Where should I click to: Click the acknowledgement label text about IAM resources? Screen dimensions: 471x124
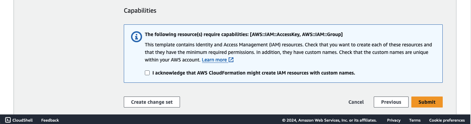[253, 73]
